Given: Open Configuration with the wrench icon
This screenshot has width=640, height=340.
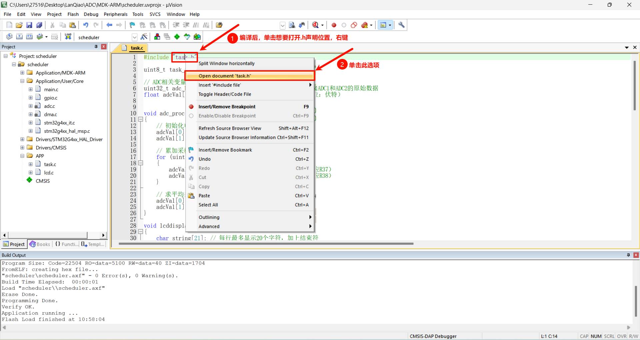Looking at the screenshot, I should click(401, 25).
